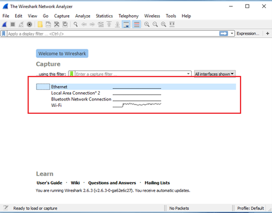Screen dimensions: 272x213
Task: Open a capture file via folder icon
Action: point(40,24)
